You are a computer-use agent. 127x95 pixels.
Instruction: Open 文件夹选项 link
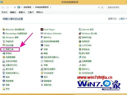pyautogui.click(x=49, y=73)
